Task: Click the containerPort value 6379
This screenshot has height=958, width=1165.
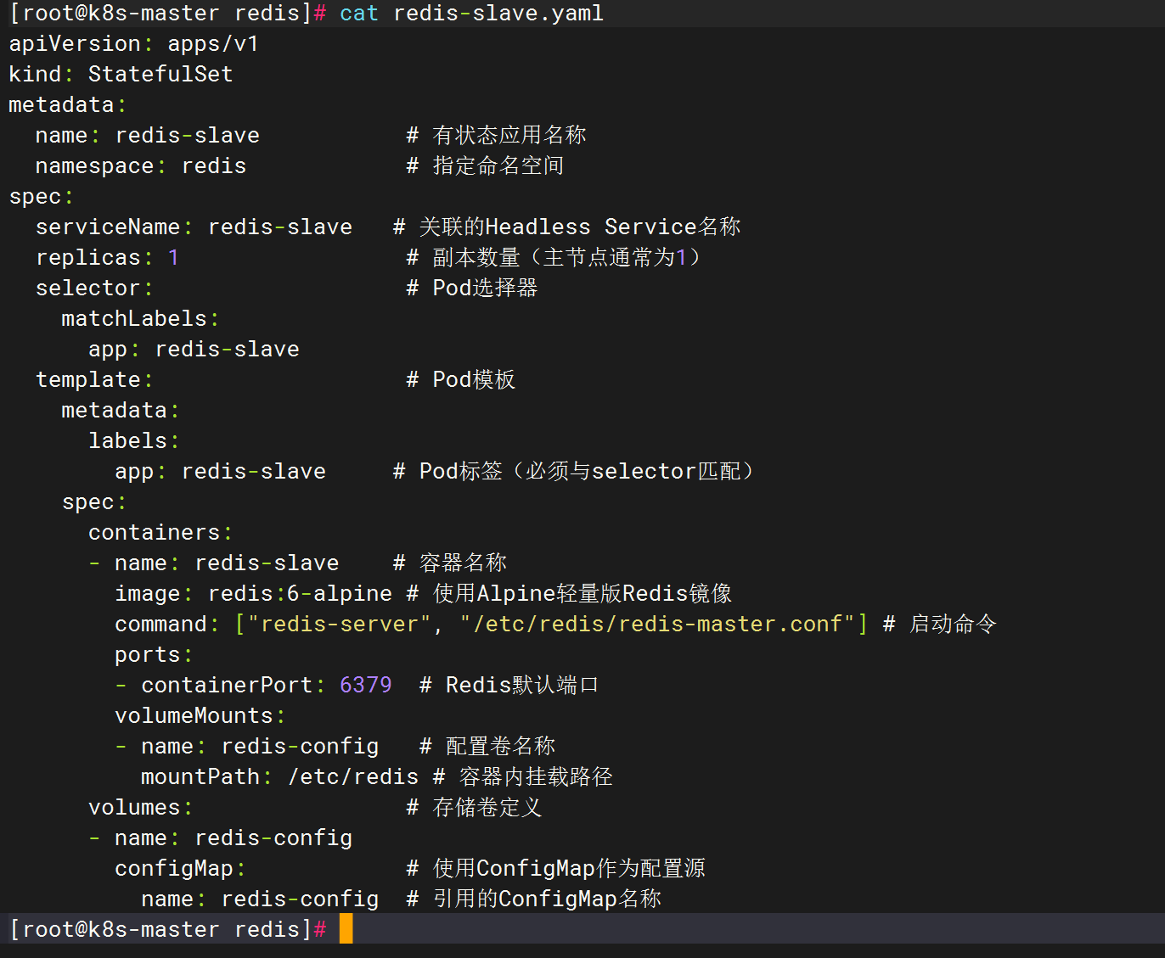Action: click(x=366, y=686)
